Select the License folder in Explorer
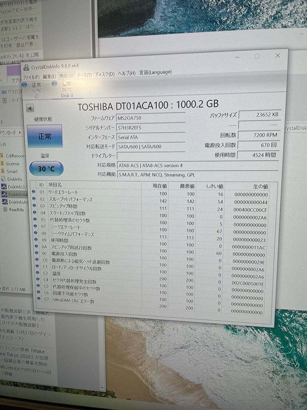The height and width of the screenshot is (410, 307). [11, 164]
